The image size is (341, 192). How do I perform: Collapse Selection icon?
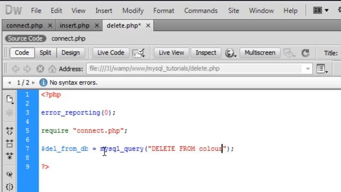(10, 143)
